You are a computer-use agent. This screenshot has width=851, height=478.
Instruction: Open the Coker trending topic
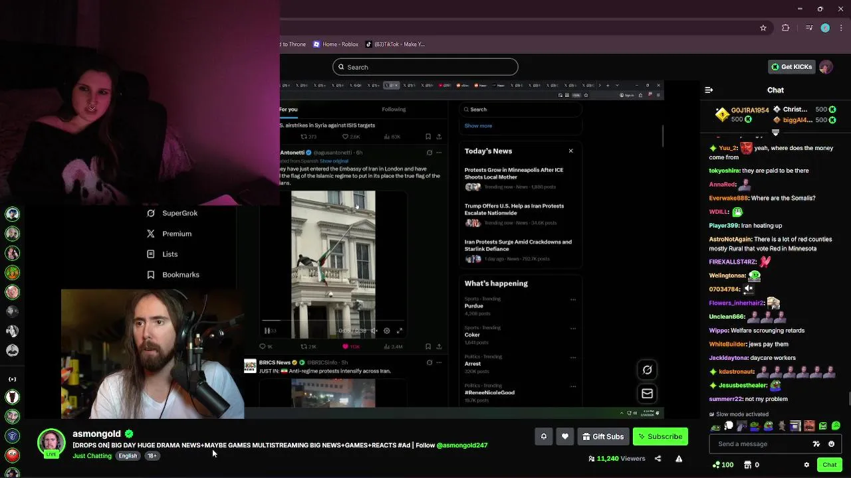tap(472, 335)
